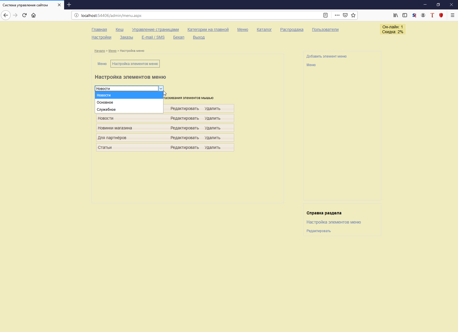The width and height of the screenshot is (458, 332).
Task: Reload the current page
Action: (24, 15)
